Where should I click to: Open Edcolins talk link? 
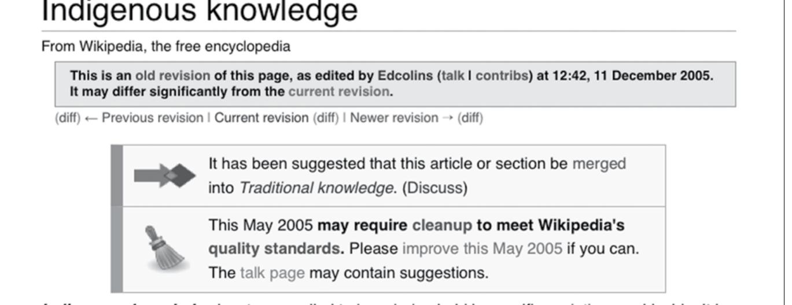[452, 76]
